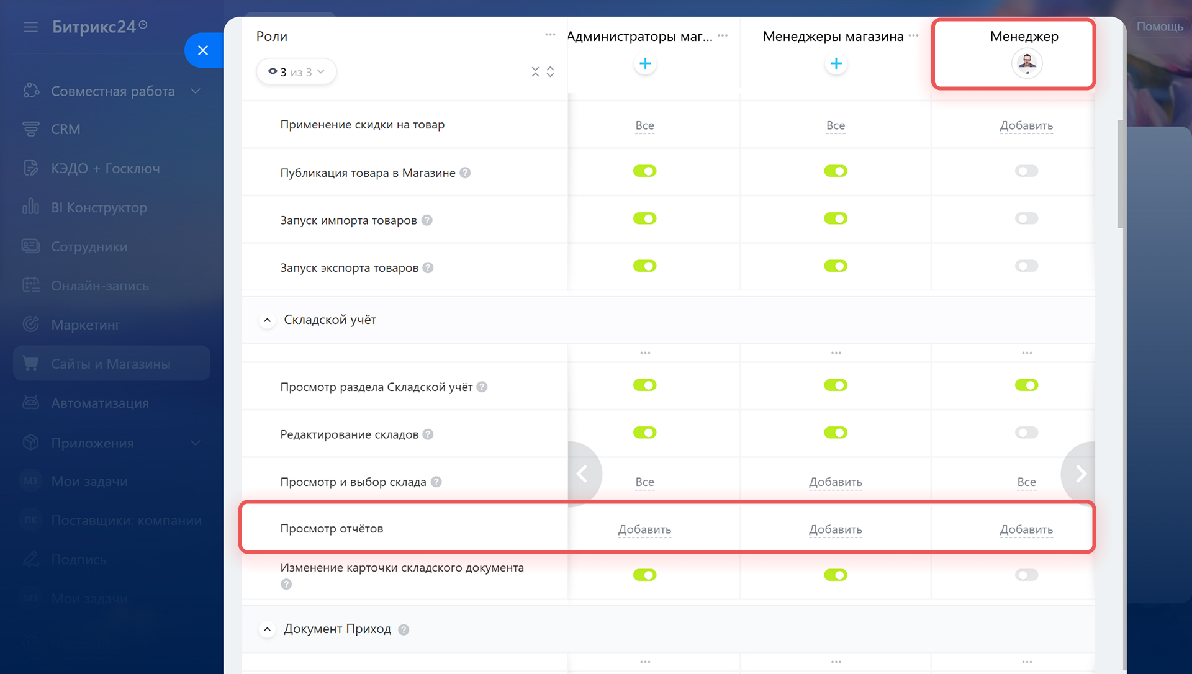Click Добавить for Просмотр отчётов under Менеджер
This screenshot has width=1192, height=674.
click(1026, 529)
